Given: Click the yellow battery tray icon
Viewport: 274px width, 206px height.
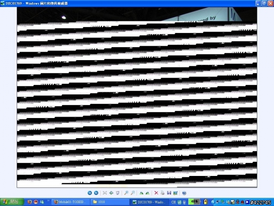Looking at the screenshot, I should click(x=205, y=202).
